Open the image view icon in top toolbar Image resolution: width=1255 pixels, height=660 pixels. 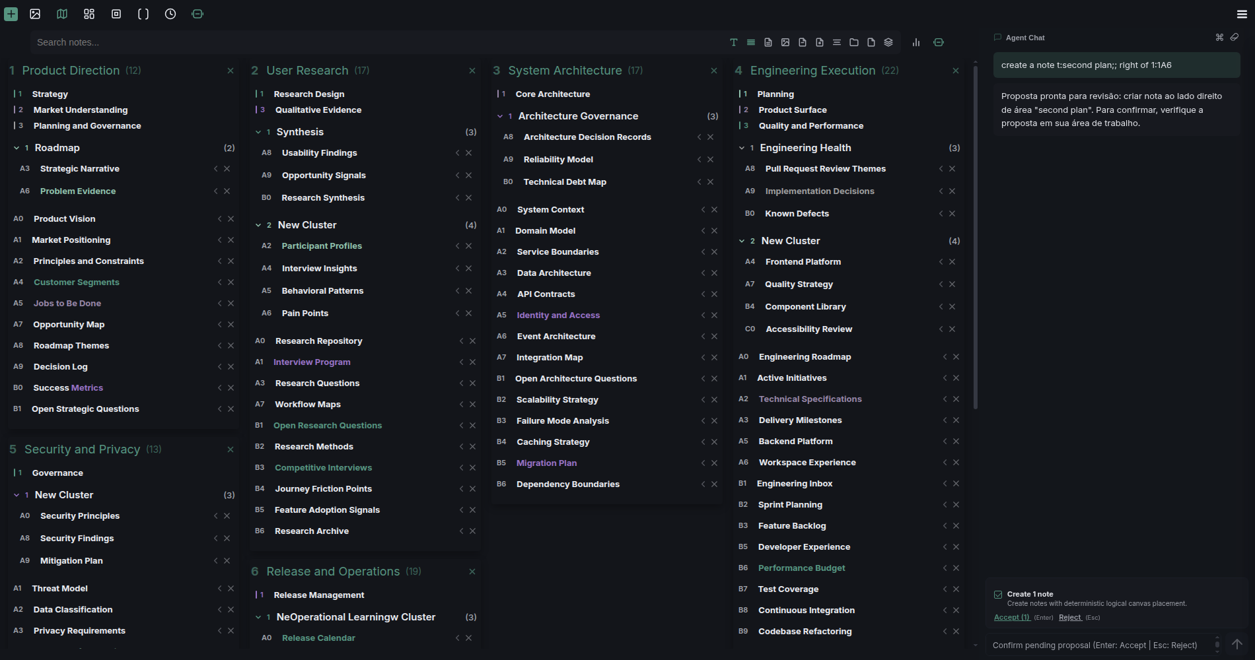click(x=35, y=14)
